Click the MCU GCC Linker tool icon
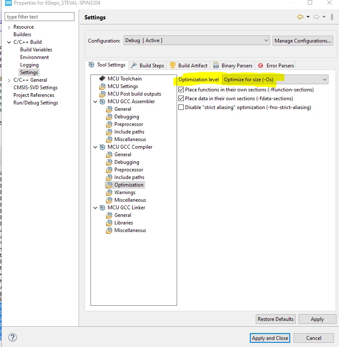Image resolution: width=339 pixels, height=347 pixels. click(102, 208)
